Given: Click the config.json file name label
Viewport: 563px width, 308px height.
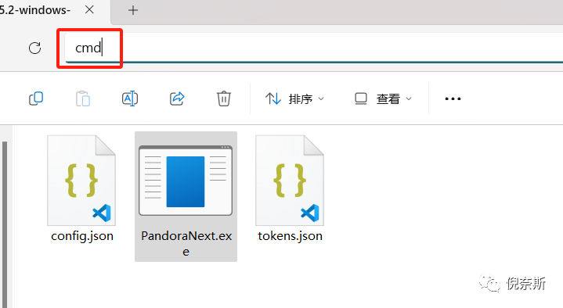Looking at the screenshot, I should (x=82, y=236).
